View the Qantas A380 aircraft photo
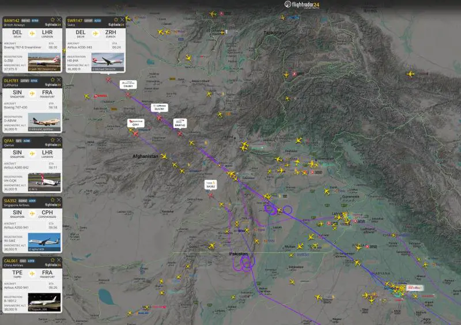Image resolution: width=461 pixels, height=325 pixels. [x=44, y=181]
